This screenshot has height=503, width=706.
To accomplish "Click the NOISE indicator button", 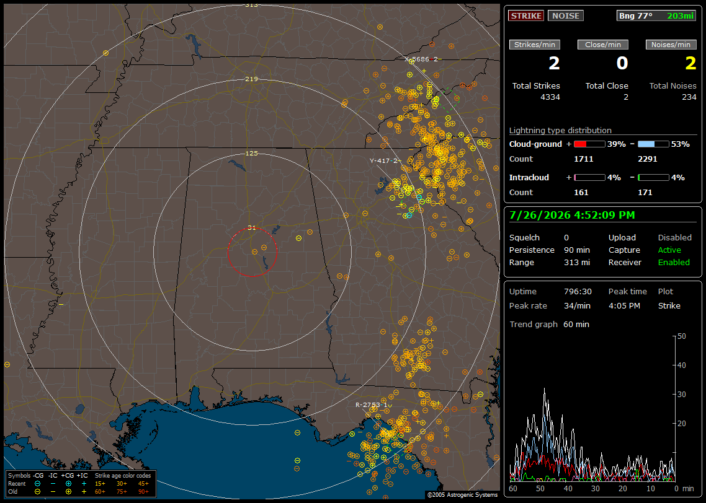I will pyautogui.click(x=566, y=15).
